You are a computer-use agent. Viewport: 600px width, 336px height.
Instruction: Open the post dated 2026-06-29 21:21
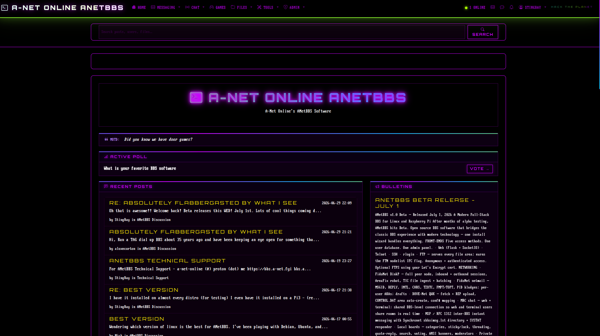tap(196, 232)
